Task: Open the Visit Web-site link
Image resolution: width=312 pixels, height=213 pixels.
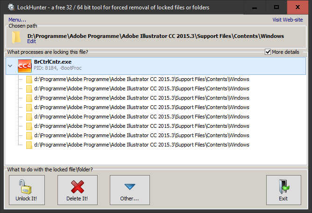Action: [288, 20]
